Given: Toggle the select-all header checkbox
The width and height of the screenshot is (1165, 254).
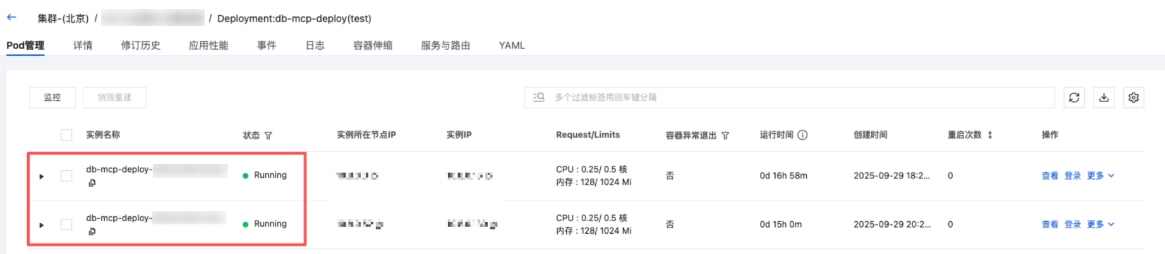Looking at the screenshot, I should (x=66, y=135).
